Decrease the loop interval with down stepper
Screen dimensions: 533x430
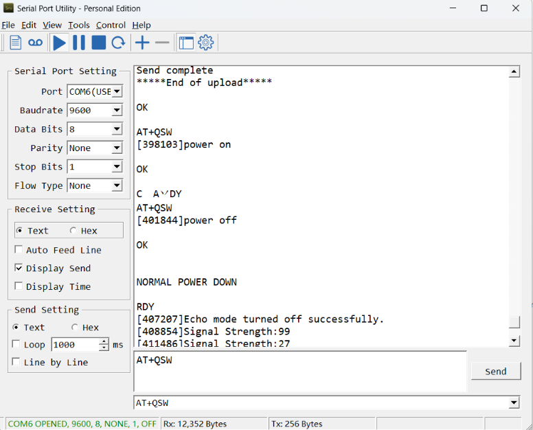(104, 348)
